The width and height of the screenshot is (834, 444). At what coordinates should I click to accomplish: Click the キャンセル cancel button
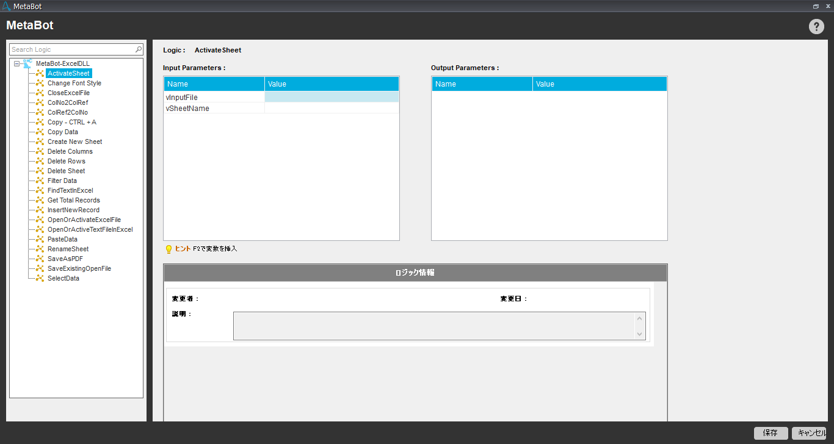pos(809,433)
